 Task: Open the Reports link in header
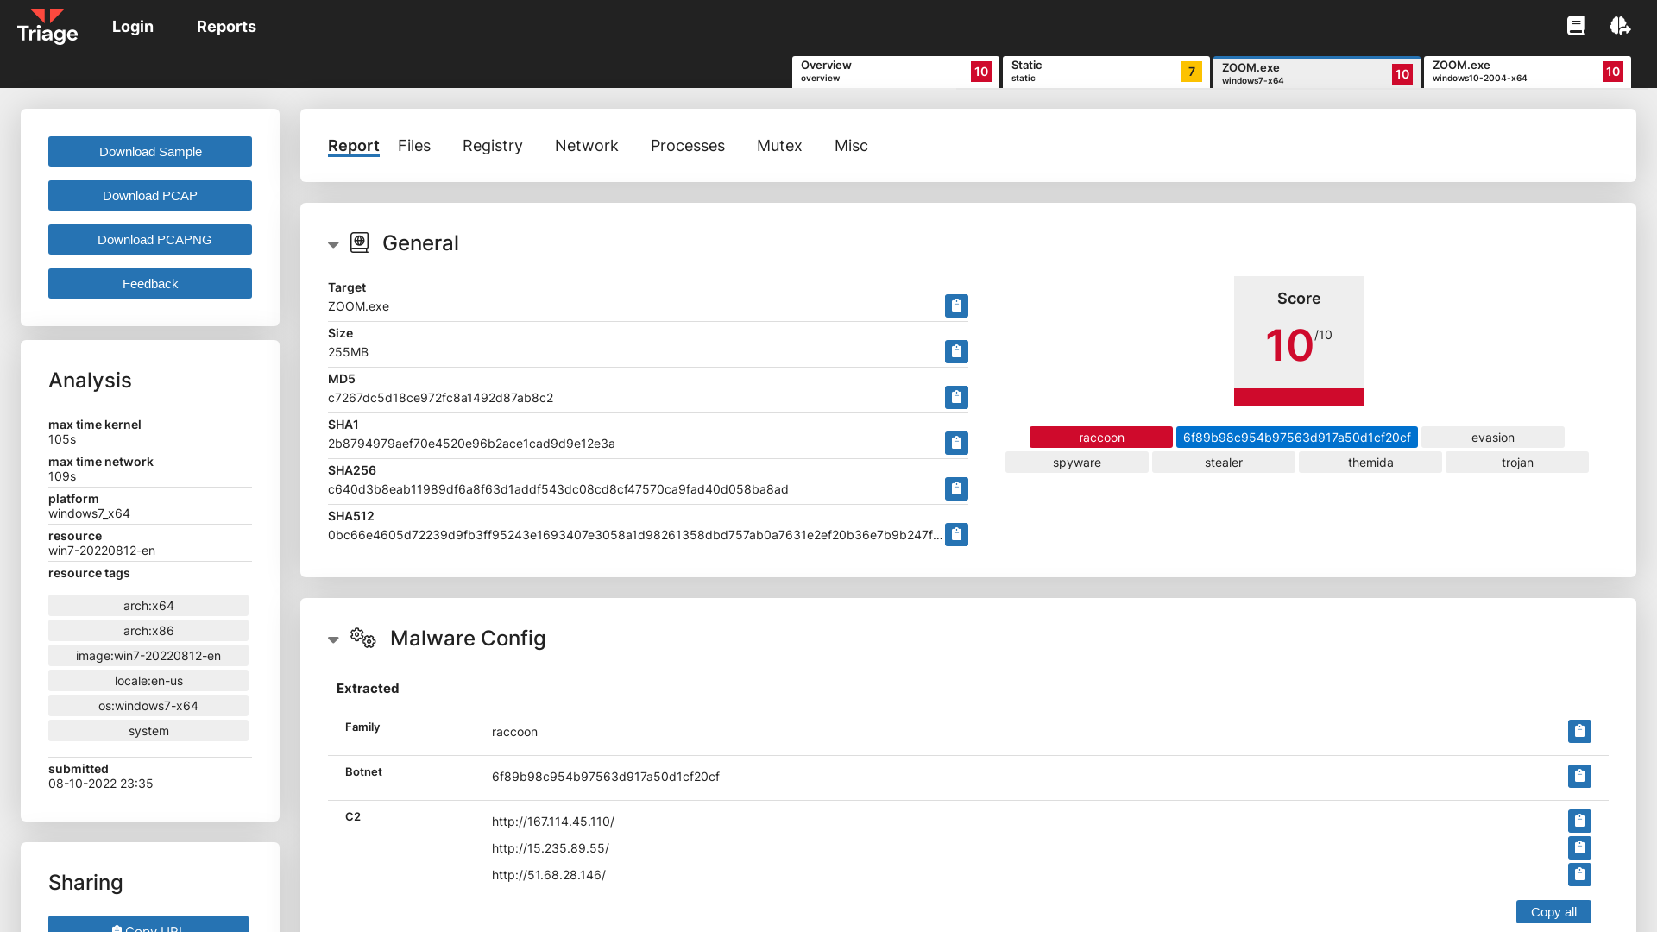coord(226,27)
